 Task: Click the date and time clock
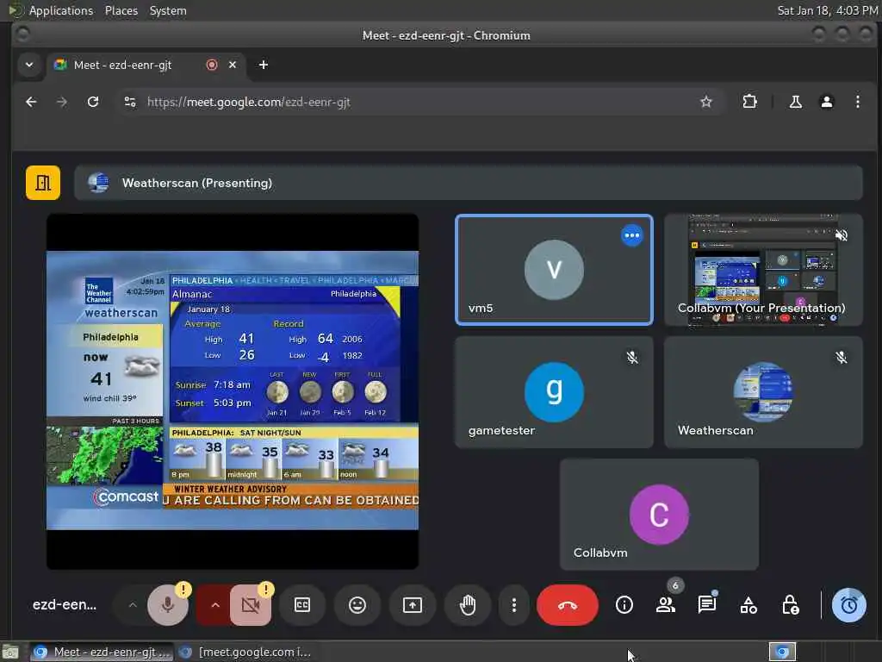[x=828, y=10]
